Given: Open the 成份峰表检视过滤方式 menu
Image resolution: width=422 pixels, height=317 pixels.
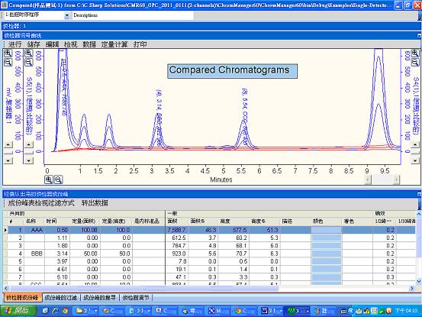Looking at the screenshot, I should [41, 203].
